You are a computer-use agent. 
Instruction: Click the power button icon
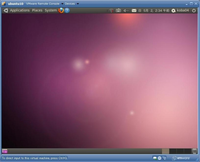[194, 10]
